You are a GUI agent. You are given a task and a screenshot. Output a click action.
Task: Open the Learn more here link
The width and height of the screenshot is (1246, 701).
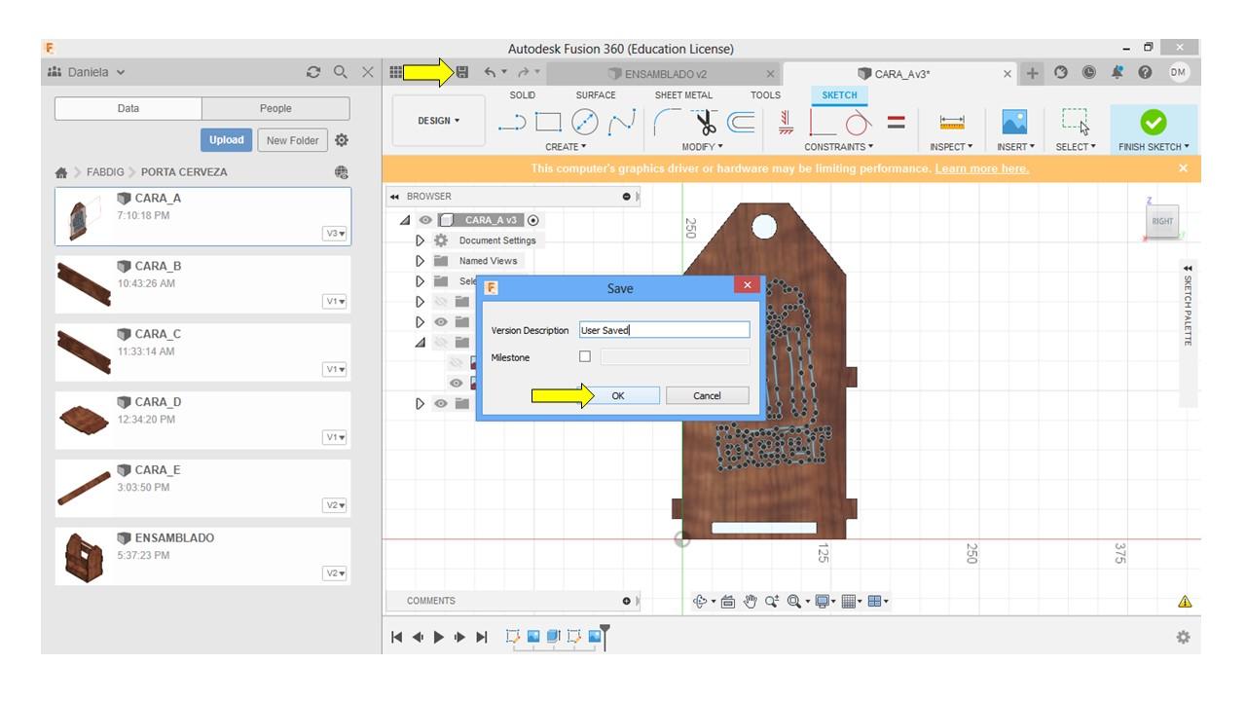(981, 168)
